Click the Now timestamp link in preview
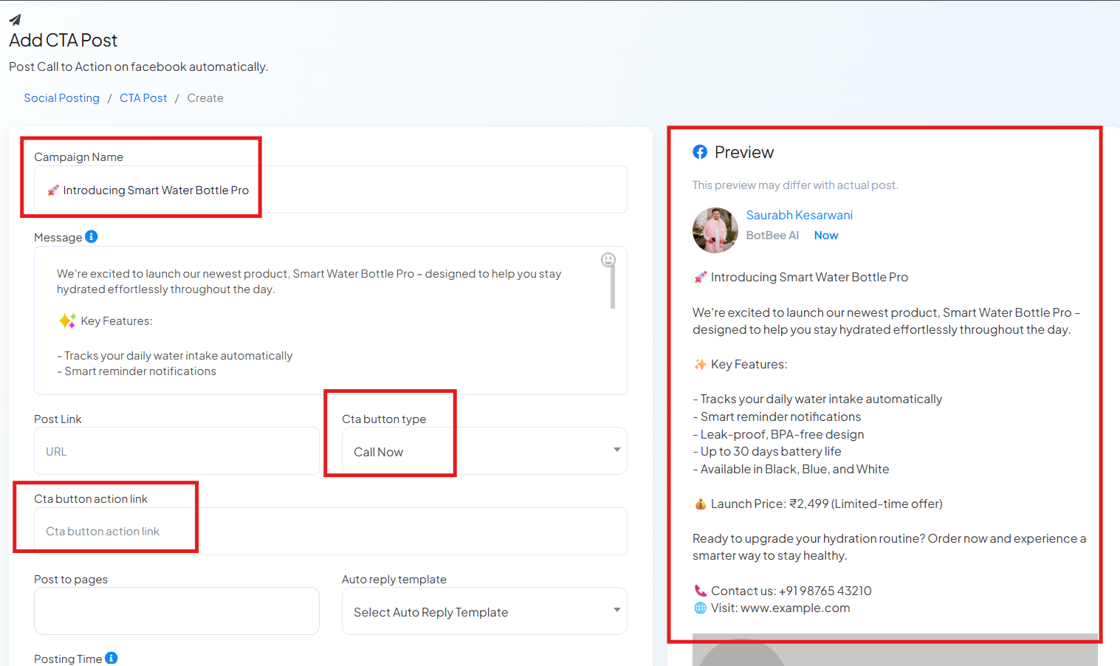 826,236
